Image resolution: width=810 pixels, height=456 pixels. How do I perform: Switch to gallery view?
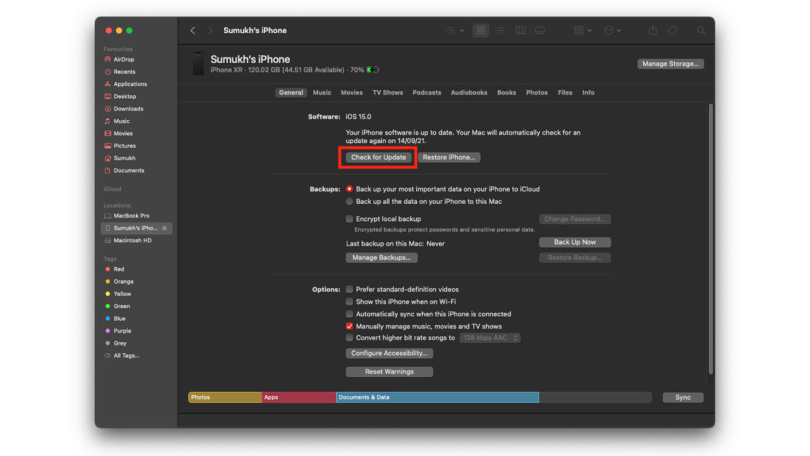point(540,30)
